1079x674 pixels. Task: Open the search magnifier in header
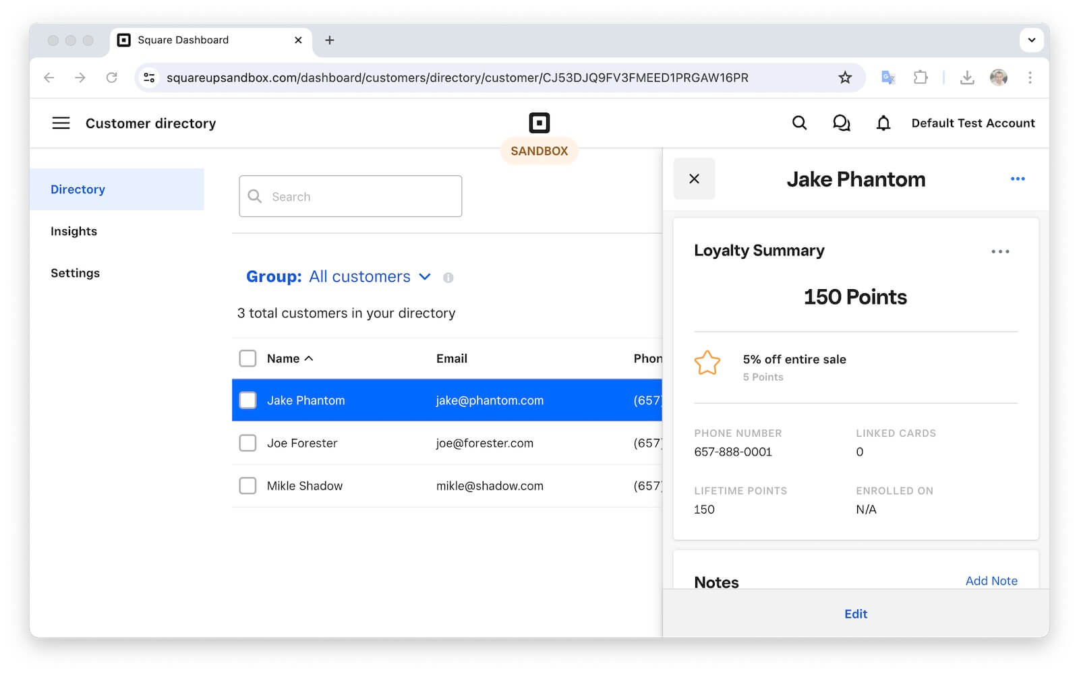pos(799,123)
